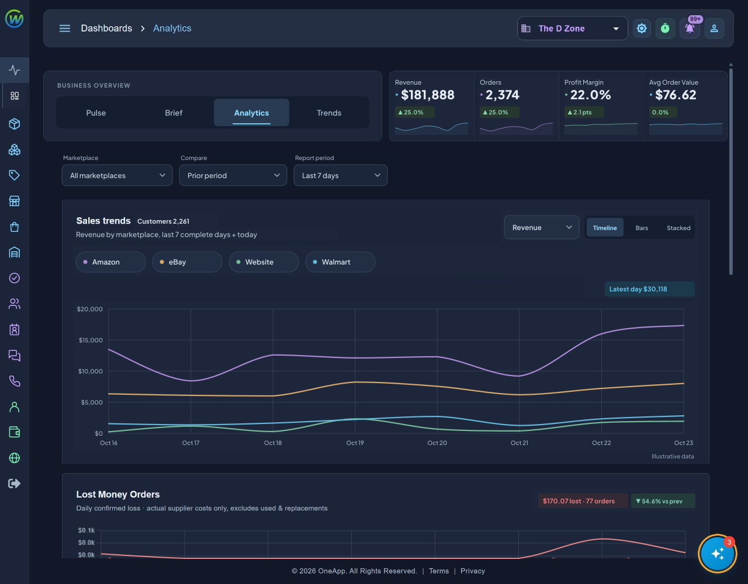Toggle the Website series in legend
Image resolution: width=748 pixels, height=584 pixels.
(264, 262)
